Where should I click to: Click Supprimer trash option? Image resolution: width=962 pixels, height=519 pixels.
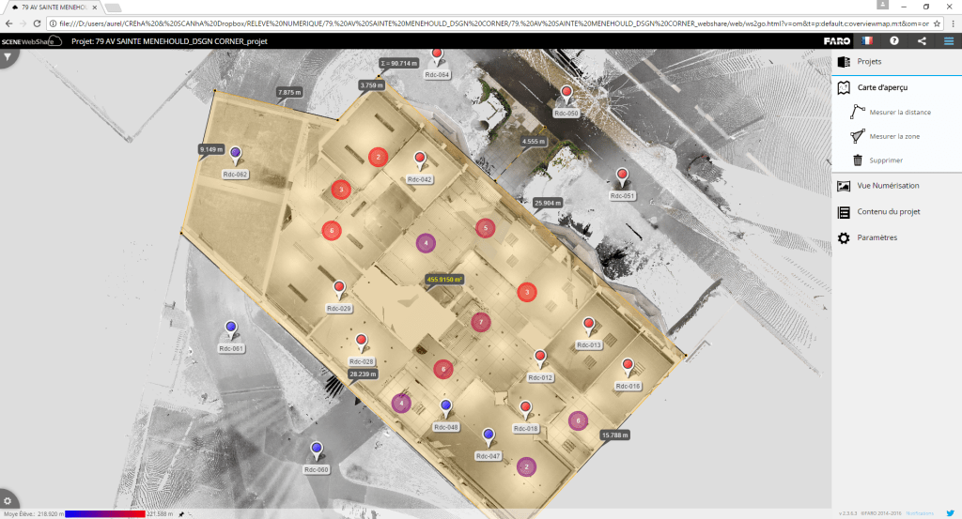pyautogui.click(x=885, y=160)
